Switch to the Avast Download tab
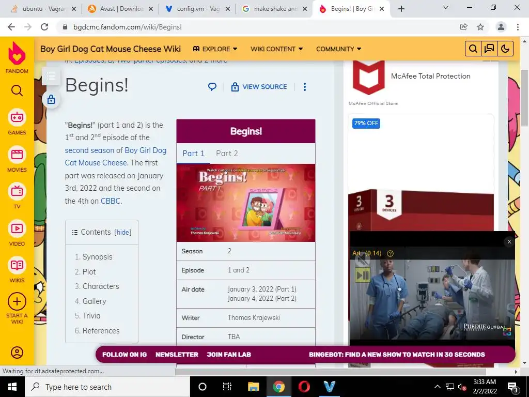Image resolution: width=529 pixels, height=397 pixels. pos(120,9)
